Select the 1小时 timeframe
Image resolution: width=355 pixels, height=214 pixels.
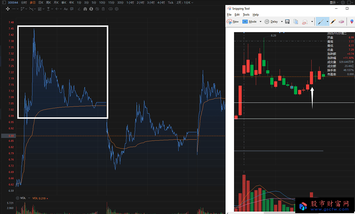coord(130,2)
